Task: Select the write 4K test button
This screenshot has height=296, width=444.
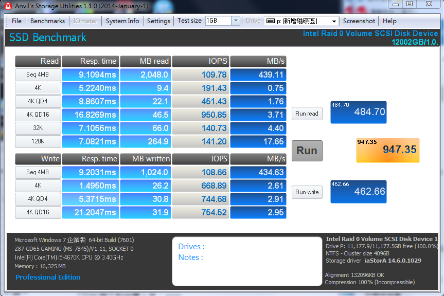Action: (38, 186)
